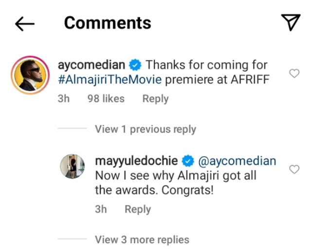Open aycomedian's profile picture
This screenshot has width=326, height=251.
click(x=30, y=73)
